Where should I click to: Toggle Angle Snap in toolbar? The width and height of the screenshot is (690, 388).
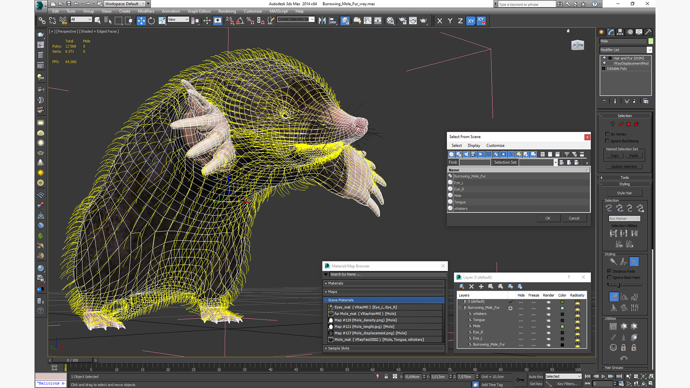click(240, 21)
